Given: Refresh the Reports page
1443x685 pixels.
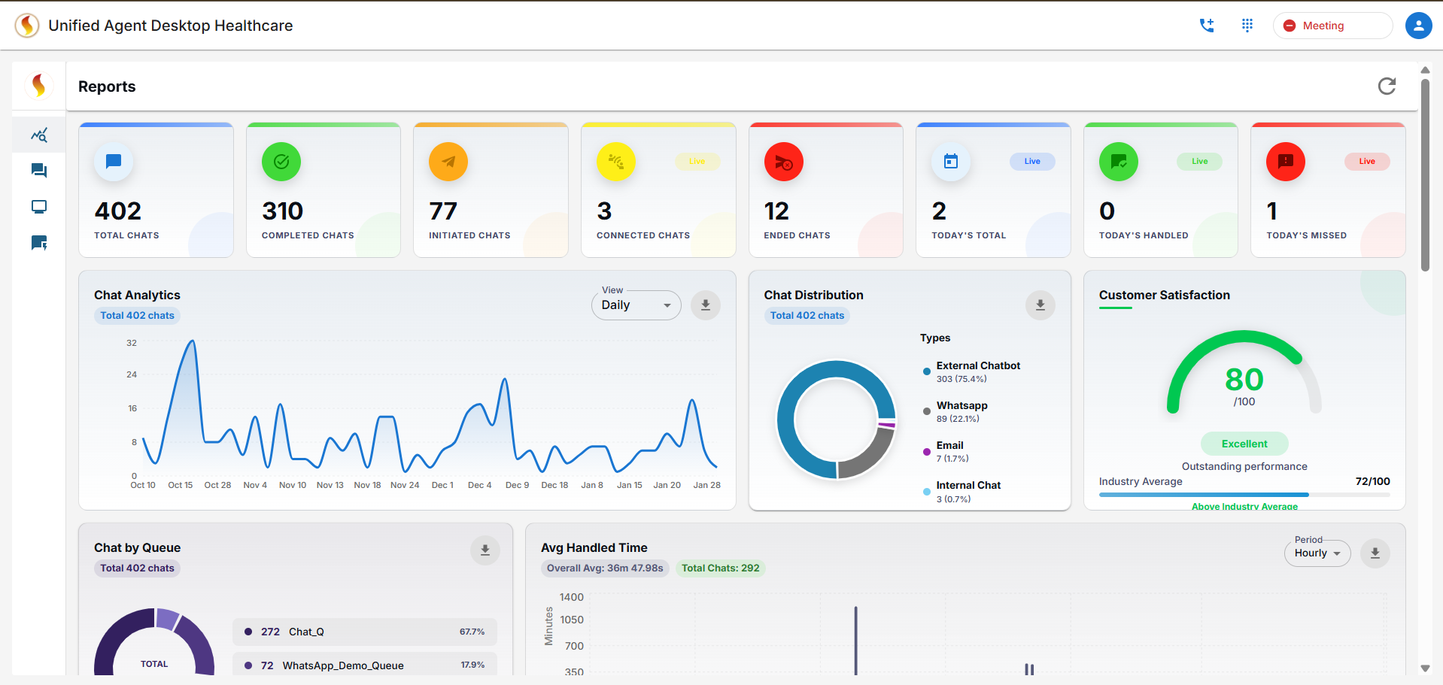Looking at the screenshot, I should (1387, 86).
